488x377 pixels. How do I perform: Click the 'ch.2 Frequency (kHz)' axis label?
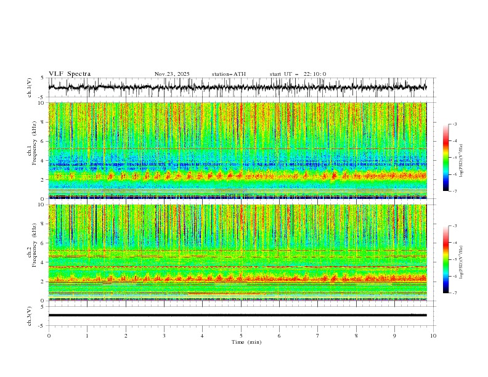point(32,245)
